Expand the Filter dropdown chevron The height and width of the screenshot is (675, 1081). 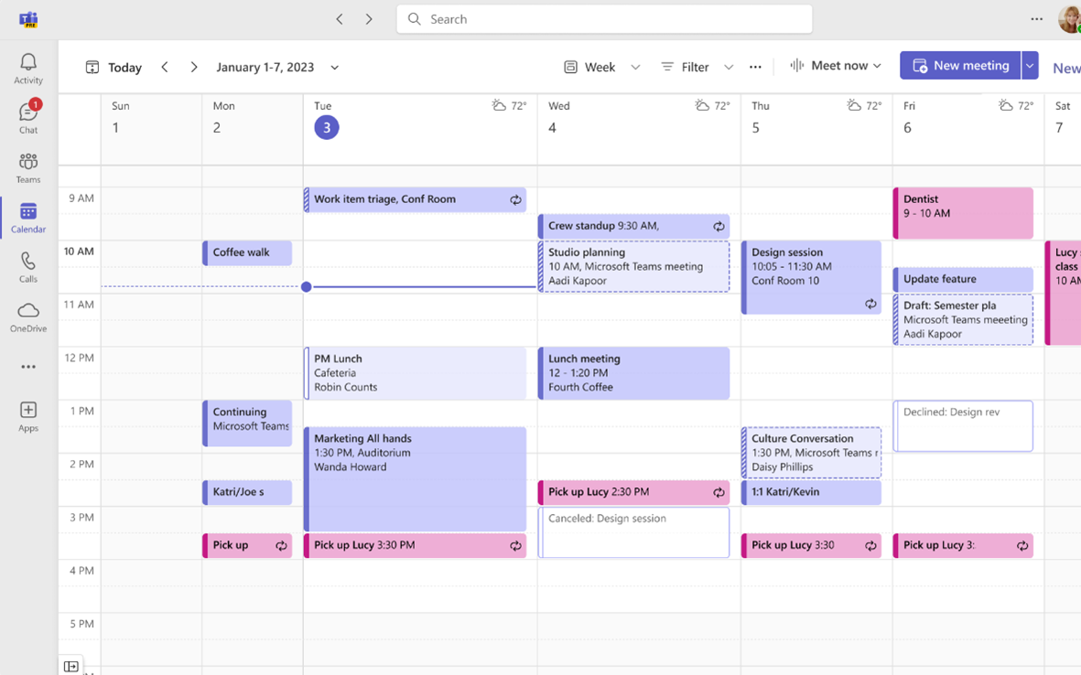click(x=729, y=67)
